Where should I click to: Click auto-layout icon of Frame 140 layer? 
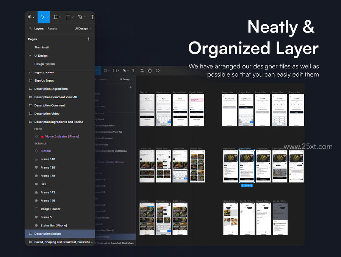pyautogui.click(x=36, y=159)
